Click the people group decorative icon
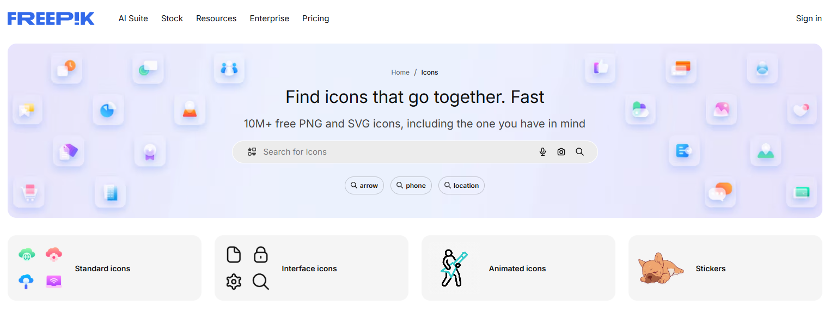Viewport: 830px width, 311px height. click(229, 69)
